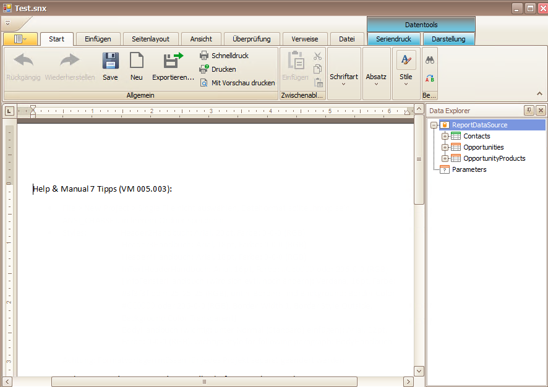Collapse the ribbon with the up chevron
Viewport: 548px width, 387px height.
coord(539,93)
